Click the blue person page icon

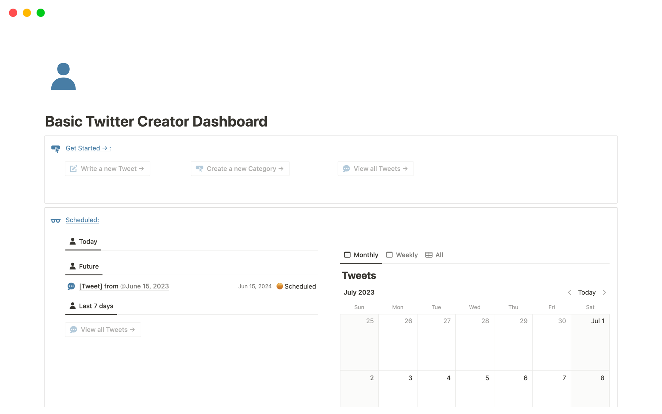pyautogui.click(x=63, y=77)
